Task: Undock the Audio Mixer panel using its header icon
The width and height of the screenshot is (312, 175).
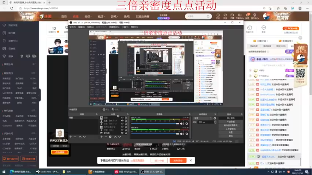Action: [190, 114]
